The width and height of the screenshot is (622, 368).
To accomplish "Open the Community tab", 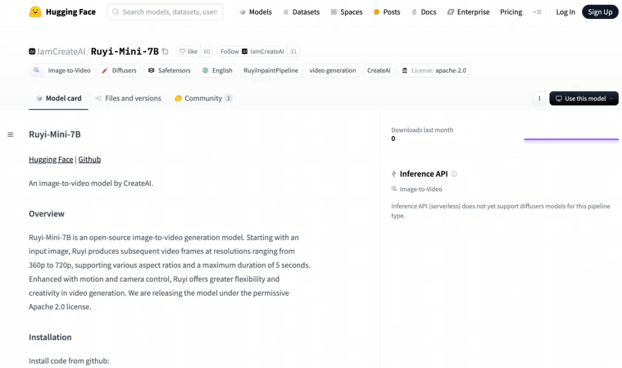I will coord(203,98).
